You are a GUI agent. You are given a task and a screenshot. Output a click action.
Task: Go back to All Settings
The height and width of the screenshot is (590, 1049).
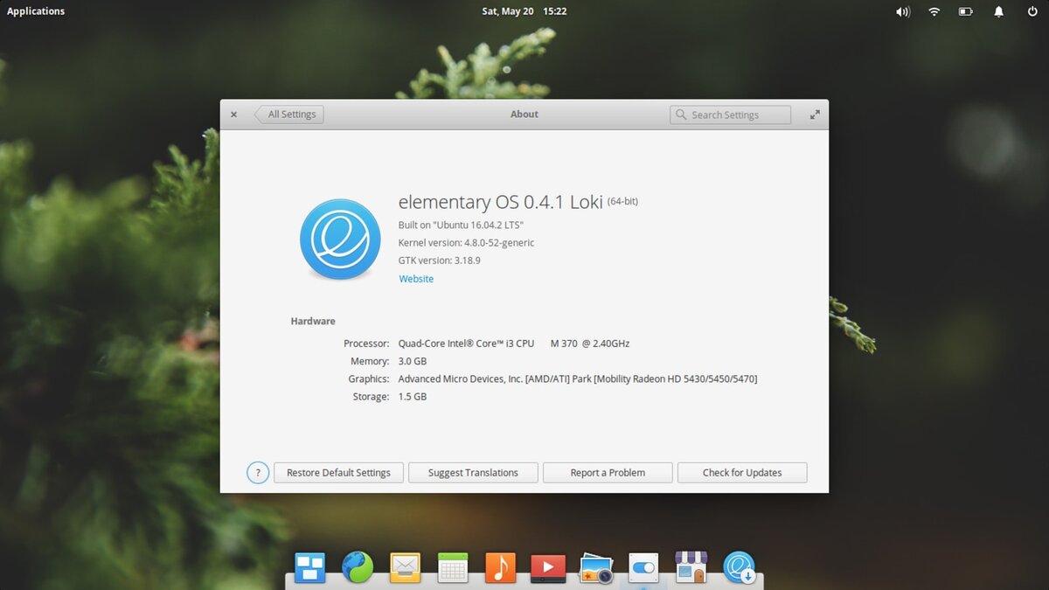pos(289,115)
